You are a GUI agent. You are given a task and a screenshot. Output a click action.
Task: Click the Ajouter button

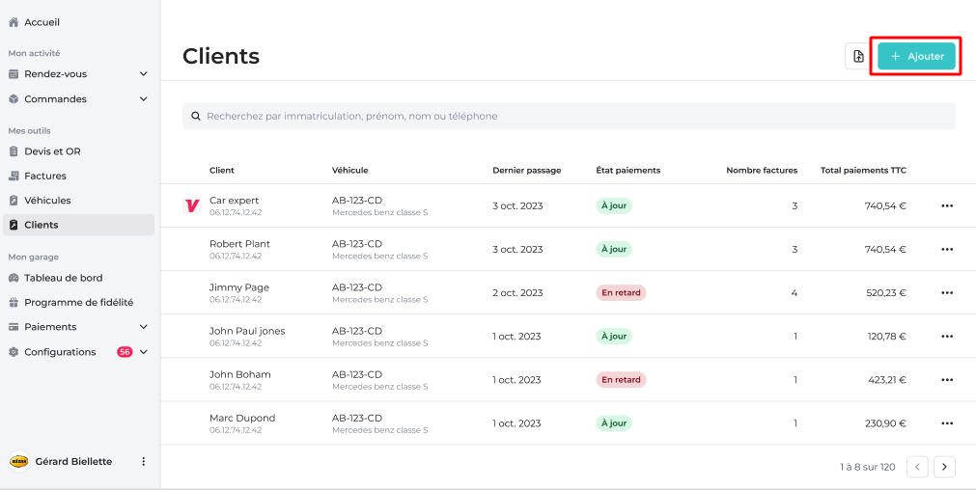(x=916, y=57)
